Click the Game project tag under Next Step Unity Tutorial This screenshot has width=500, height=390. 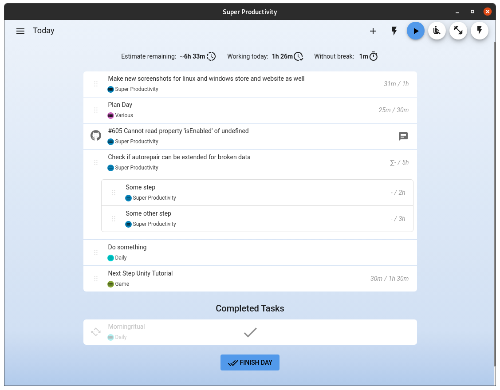tap(118, 284)
